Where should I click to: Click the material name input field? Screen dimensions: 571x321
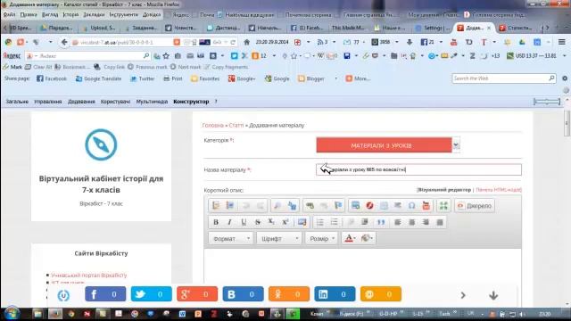(418, 169)
